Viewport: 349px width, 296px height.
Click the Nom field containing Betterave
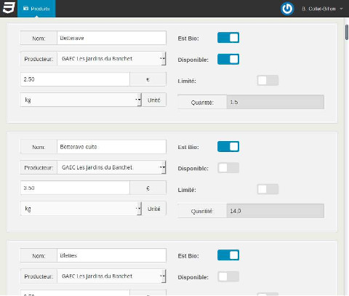pyautogui.click(x=111, y=38)
